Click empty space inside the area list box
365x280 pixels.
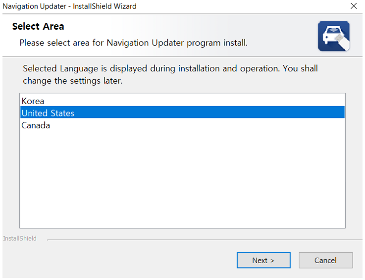[182, 179]
